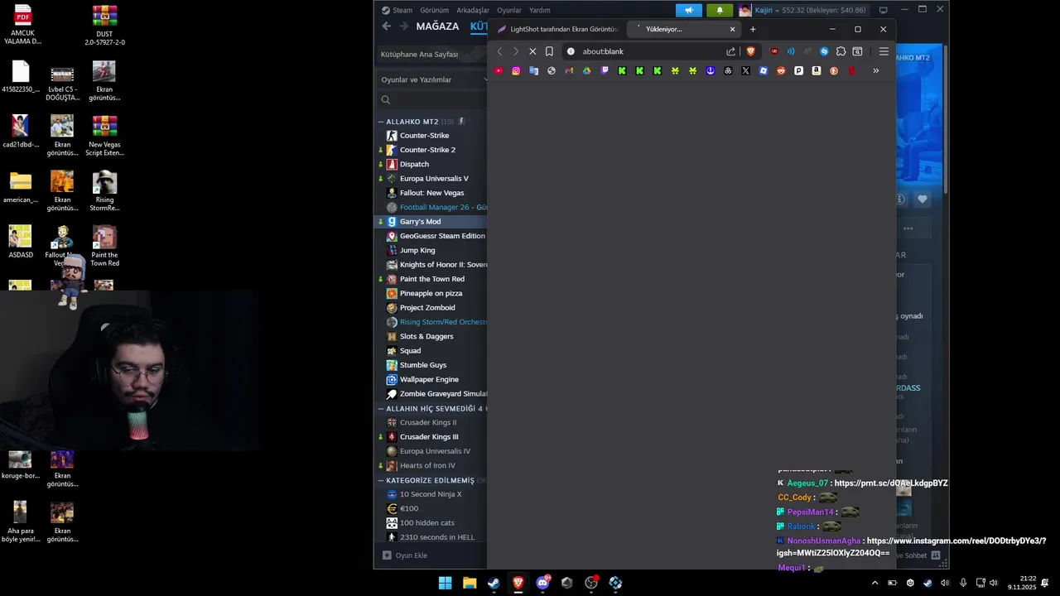This screenshot has width=1060, height=596.
Task: Open the Twitch bookmark
Action: pos(605,71)
